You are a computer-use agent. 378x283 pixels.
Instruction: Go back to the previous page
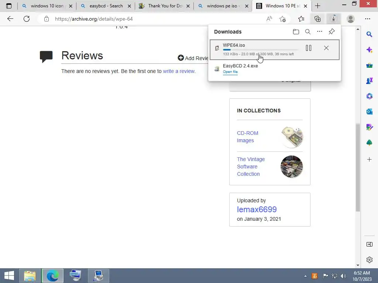tap(10, 19)
